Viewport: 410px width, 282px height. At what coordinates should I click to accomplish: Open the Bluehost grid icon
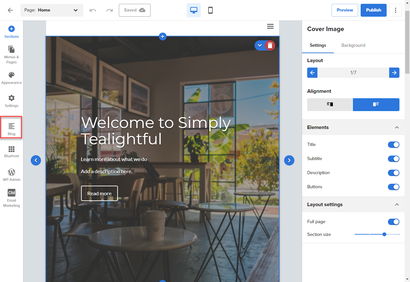coord(12,152)
